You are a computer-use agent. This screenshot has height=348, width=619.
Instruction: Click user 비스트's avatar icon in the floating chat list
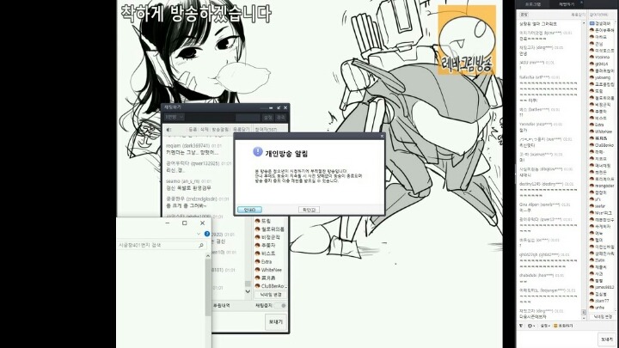[x=257, y=253]
